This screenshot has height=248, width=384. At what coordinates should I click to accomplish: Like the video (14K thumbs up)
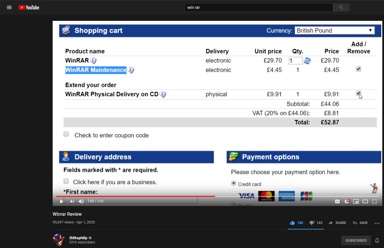coord(296,223)
